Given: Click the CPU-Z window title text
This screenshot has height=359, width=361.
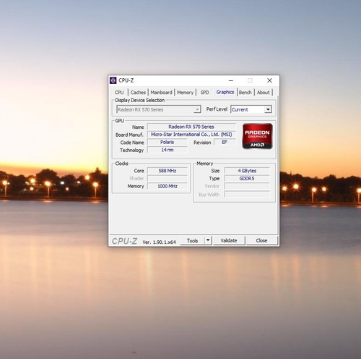Looking at the screenshot, I should point(126,80).
